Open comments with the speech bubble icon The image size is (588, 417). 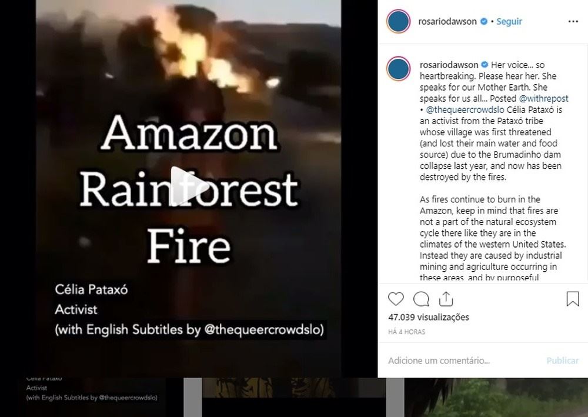pos(421,299)
